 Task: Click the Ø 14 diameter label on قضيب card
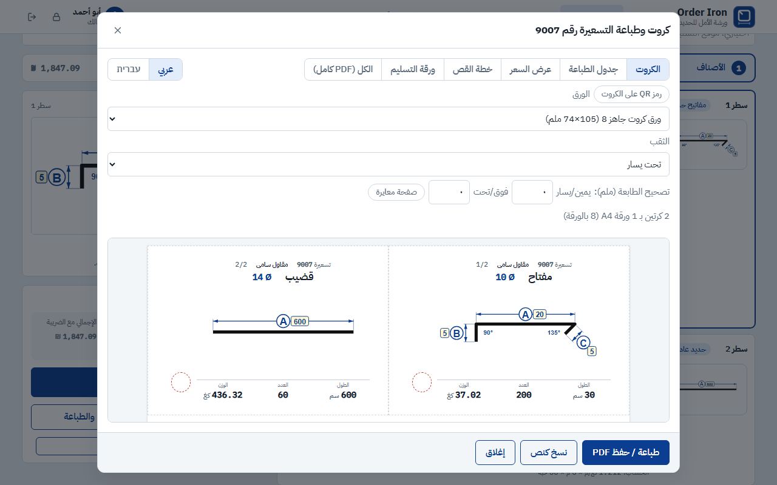[x=262, y=277]
